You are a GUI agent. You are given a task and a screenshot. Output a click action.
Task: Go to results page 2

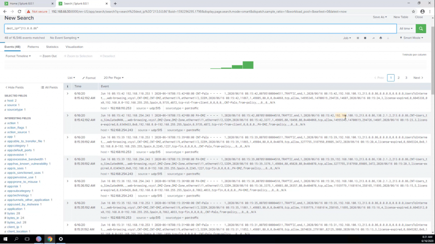[398, 78]
